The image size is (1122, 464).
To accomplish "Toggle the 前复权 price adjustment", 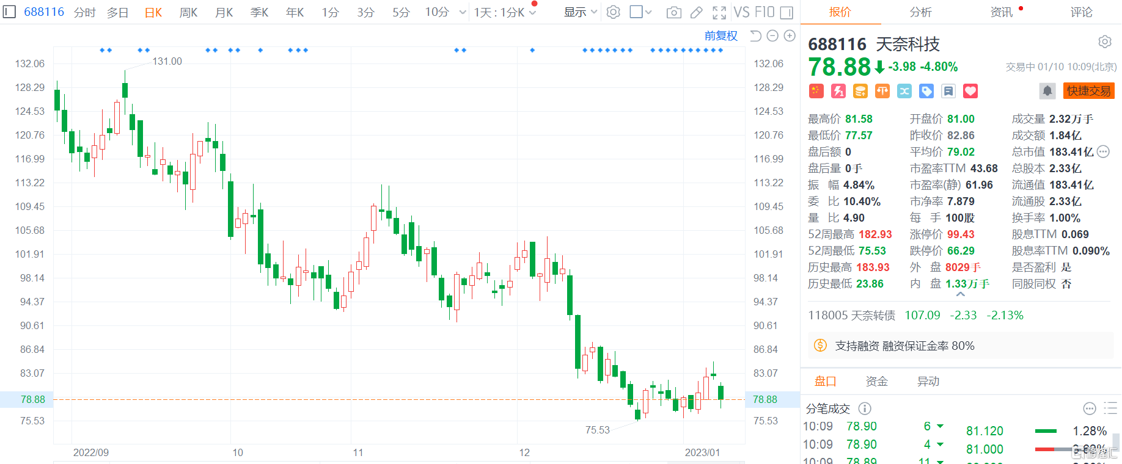I will [x=721, y=36].
